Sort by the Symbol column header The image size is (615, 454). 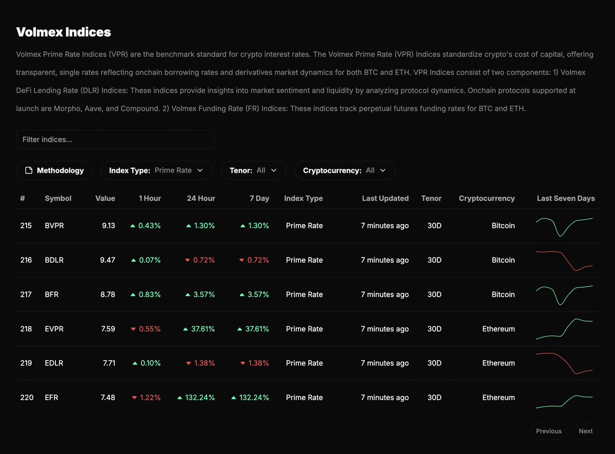(x=58, y=198)
